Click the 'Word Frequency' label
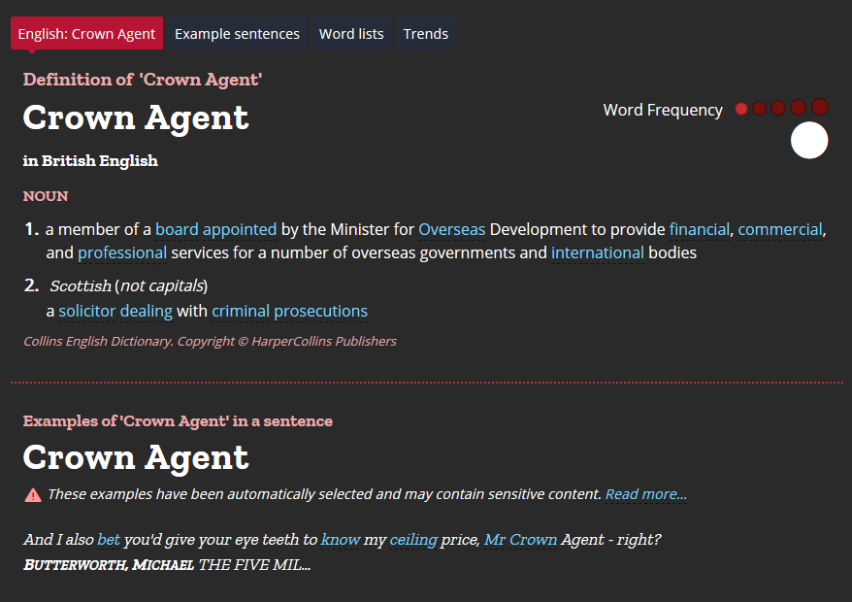Screen dimensions: 852x602 [x=663, y=110]
